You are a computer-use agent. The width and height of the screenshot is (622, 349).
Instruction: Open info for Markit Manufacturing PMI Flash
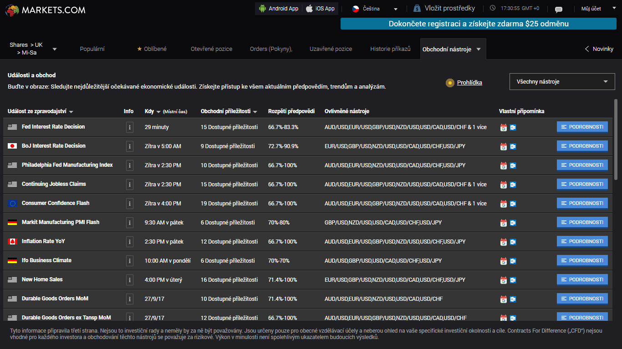(130, 223)
